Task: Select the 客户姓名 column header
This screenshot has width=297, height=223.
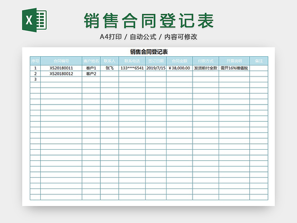Action: (x=91, y=61)
